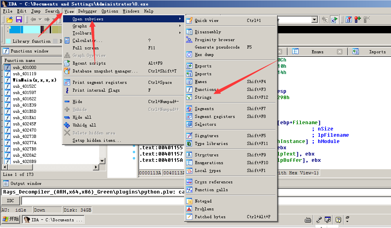This screenshot has height=228, width=391.
Task: Open the Calculator menu item
Action: pos(123,40)
